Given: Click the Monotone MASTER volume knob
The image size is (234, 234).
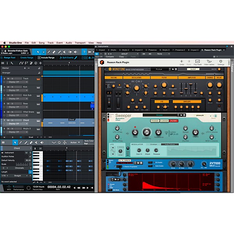Looking at the screenshot, I should click(219, 69).
